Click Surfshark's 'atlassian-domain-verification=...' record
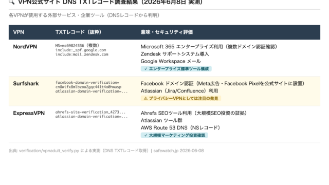 (92, 91)
